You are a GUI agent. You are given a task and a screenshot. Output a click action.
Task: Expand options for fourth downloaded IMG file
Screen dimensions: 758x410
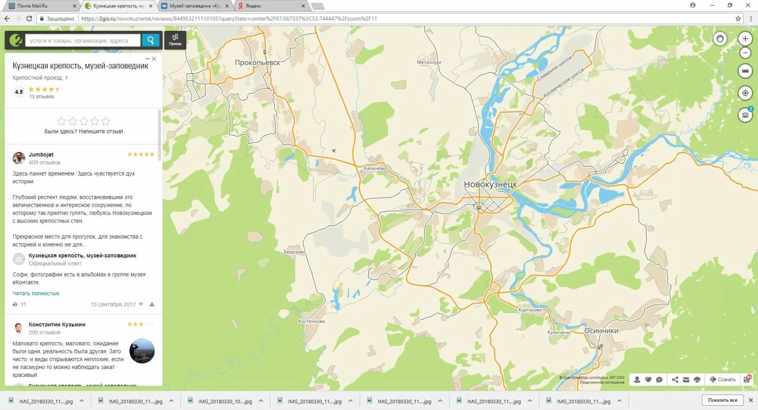point(350,401)
